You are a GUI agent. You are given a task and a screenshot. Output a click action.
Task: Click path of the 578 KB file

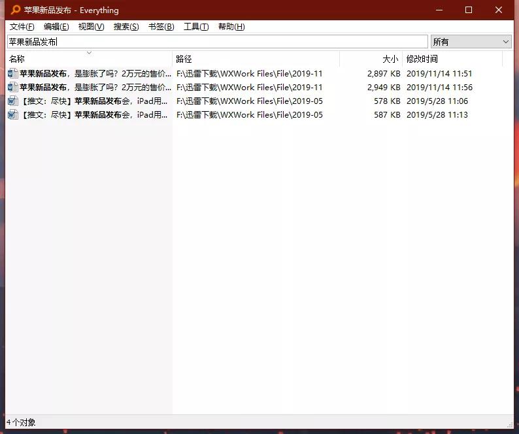tap(249, 101)
